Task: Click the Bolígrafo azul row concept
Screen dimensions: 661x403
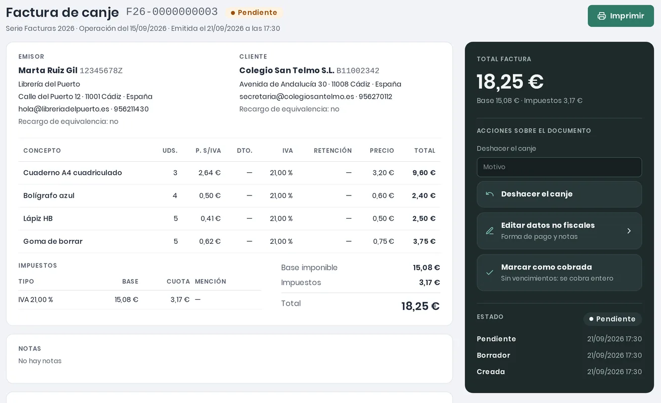Action: (49, 195)
